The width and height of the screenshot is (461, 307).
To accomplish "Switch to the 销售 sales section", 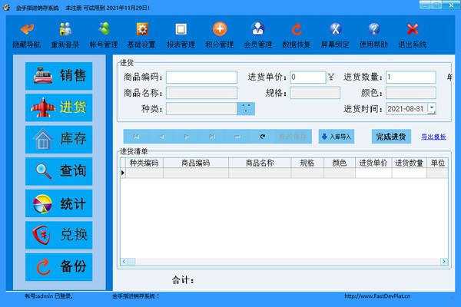I will pyautogui.click(x=58, y=75).
